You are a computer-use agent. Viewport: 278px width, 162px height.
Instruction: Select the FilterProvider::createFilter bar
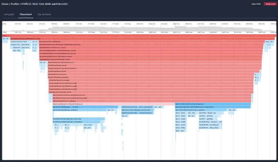(201, 110)
